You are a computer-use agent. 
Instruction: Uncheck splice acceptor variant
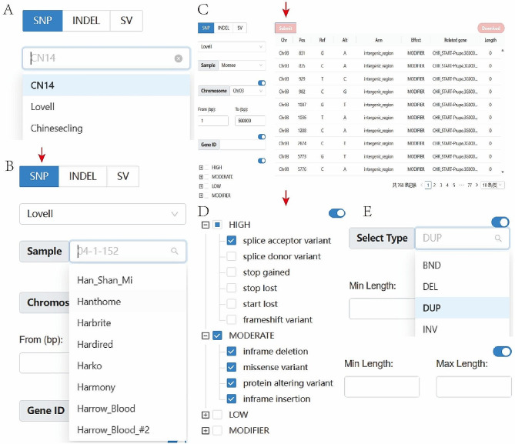pyautogui.click(x=232, y=240)
